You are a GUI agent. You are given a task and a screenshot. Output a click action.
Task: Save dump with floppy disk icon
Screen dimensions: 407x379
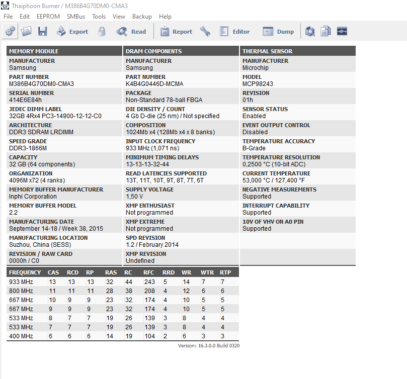point(43,31)
